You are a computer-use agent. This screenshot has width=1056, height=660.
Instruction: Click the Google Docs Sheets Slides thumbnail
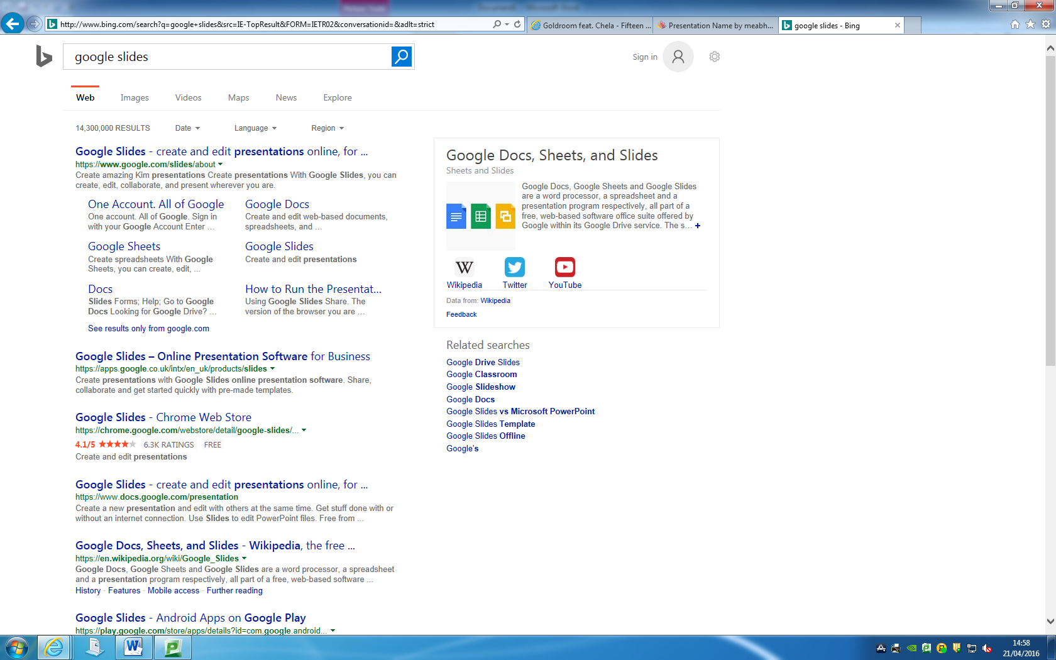(481, 216)
